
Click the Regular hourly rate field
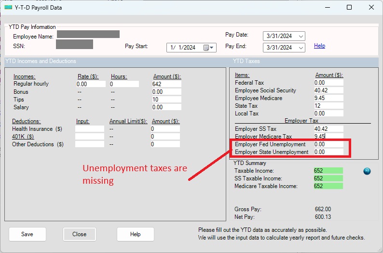91,84
